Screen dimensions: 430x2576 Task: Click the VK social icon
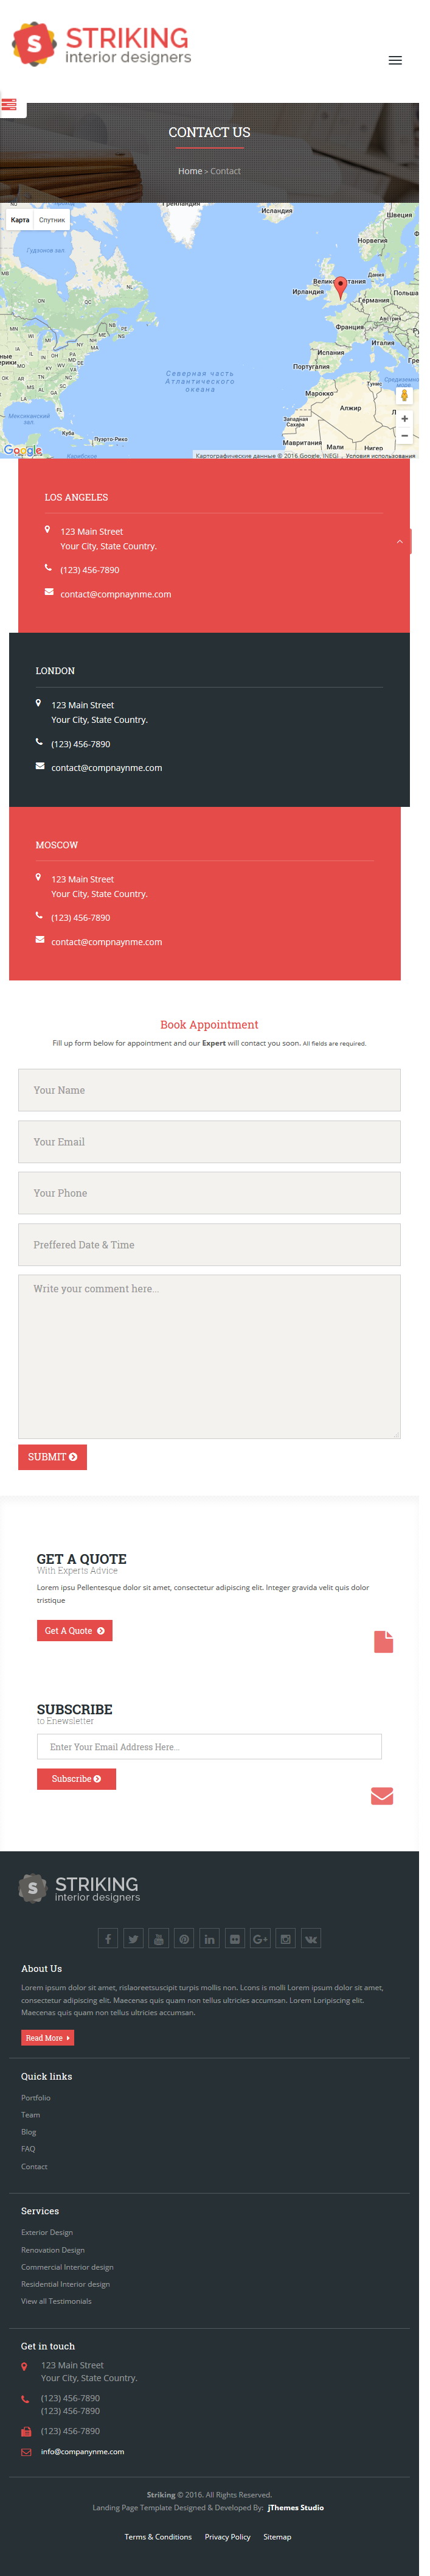click(311, 1939)
